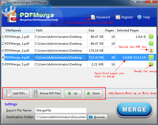
Task: Toggle the green checkbox for PDFMerge_1.pdf
Action: pyautogui.click(x=151, y=37)
